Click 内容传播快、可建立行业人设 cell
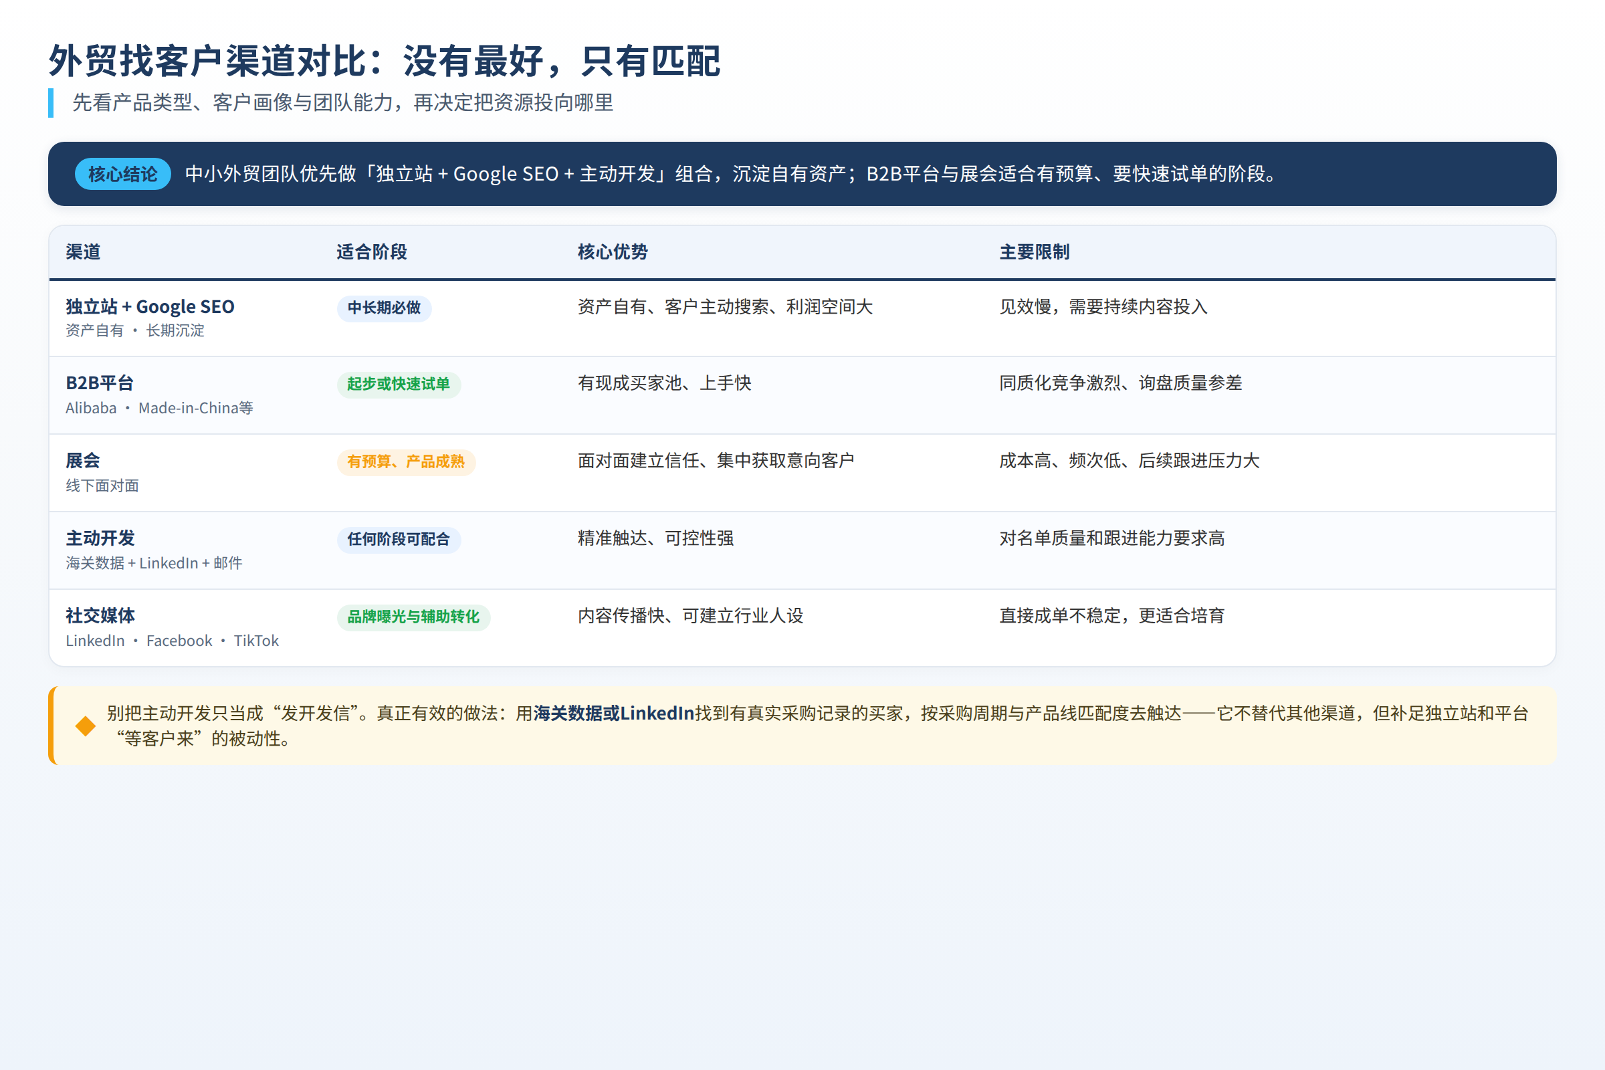 point(691,615)
